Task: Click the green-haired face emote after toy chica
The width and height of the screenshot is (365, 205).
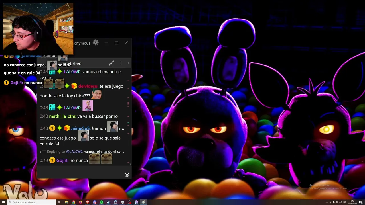Action: 96,94
